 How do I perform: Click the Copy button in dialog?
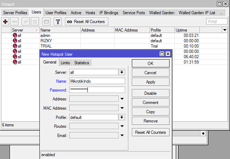[x=150, y=112]
